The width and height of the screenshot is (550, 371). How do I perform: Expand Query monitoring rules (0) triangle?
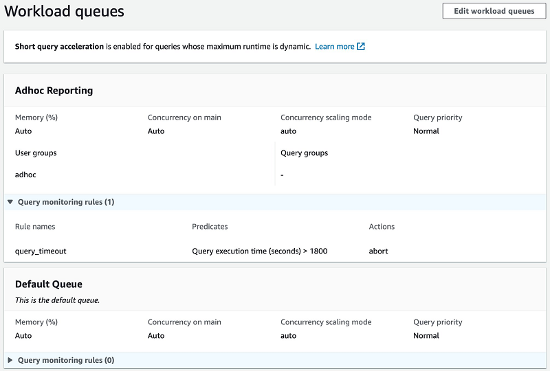click(10, 360)
